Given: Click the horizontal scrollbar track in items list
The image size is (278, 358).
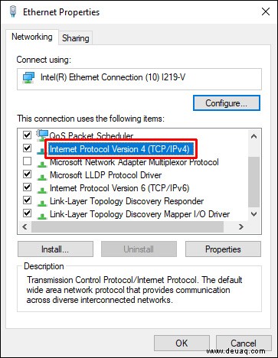Looking at the screenshot, I should [x=127, y=226].
